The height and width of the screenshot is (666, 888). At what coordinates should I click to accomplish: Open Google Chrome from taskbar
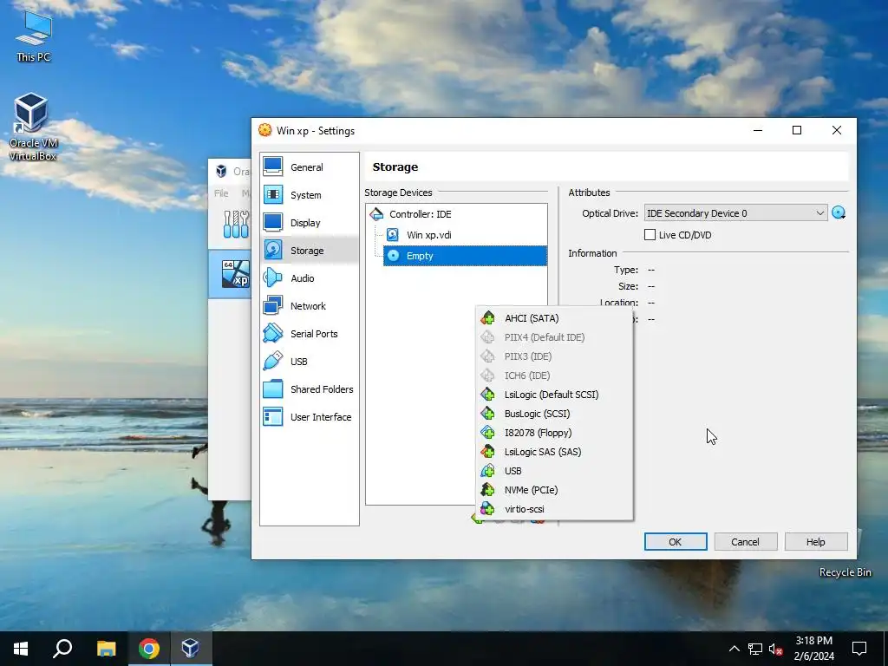point(148,649)
